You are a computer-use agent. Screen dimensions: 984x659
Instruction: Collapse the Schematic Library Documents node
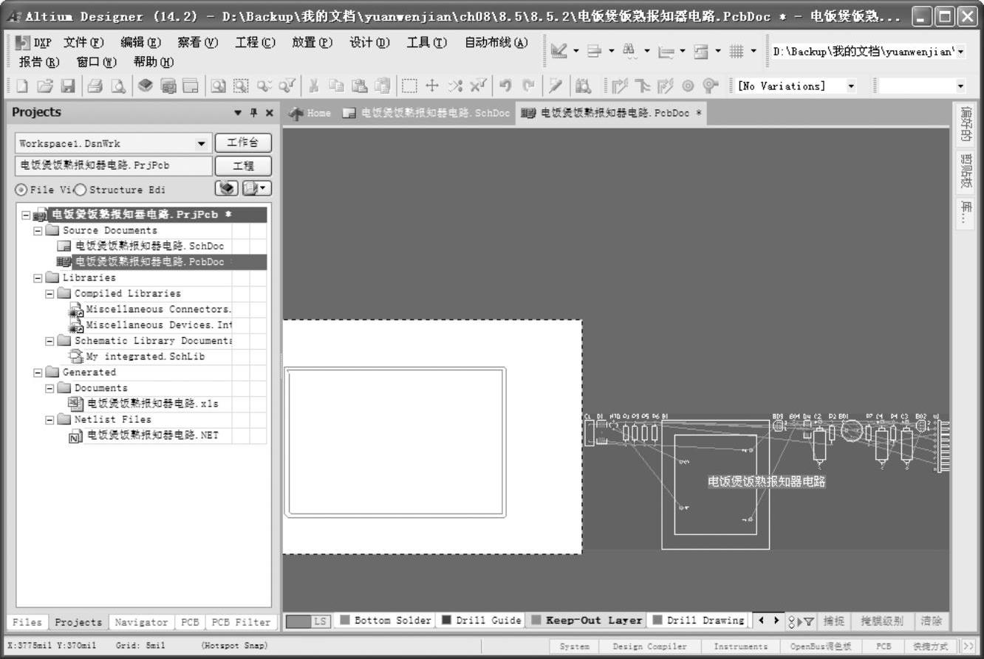point(49,341)
